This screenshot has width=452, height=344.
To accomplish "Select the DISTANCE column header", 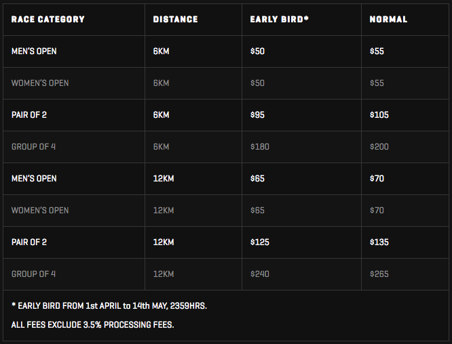I will coord(175,19).
